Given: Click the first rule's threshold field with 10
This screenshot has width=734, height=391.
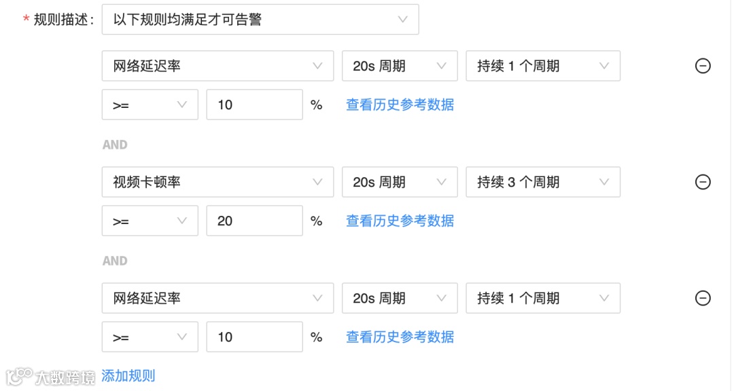Looking at the screenshot, I should coord(254,105).
